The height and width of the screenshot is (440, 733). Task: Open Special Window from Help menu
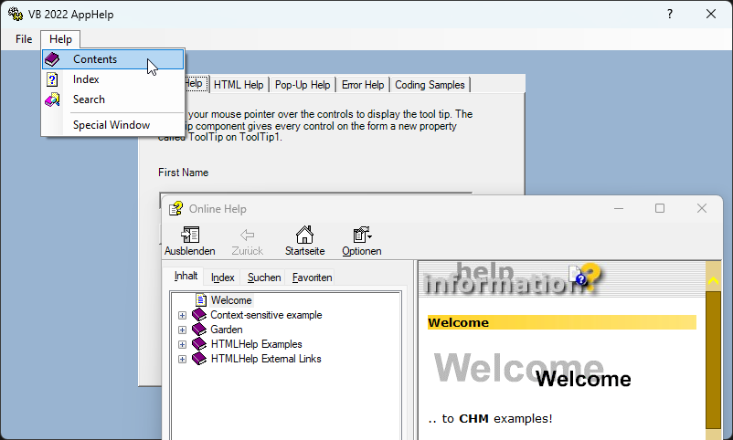[x=112, y=125]
